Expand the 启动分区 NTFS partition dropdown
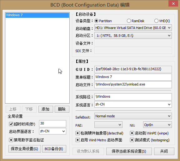The height and width of the screenshot is (161, 180). click(x=133, y=36)
